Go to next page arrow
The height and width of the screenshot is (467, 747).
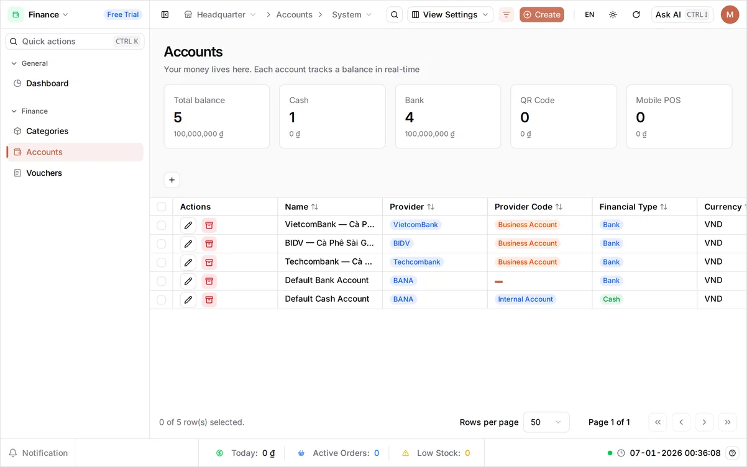pyautogui.click(x=704, y=422)
